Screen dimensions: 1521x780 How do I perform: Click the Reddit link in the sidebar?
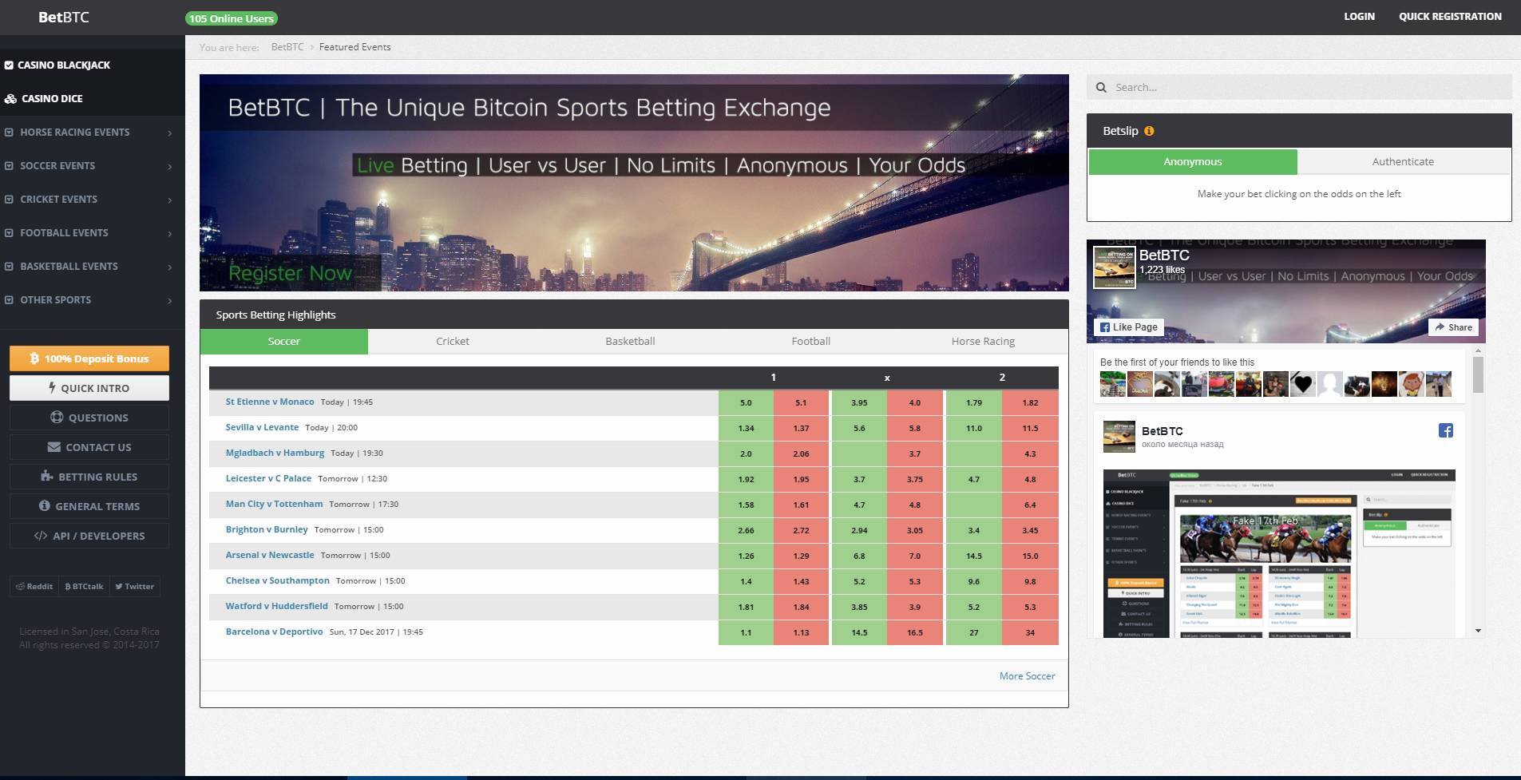pyautogui.click(x=34, y=586)
